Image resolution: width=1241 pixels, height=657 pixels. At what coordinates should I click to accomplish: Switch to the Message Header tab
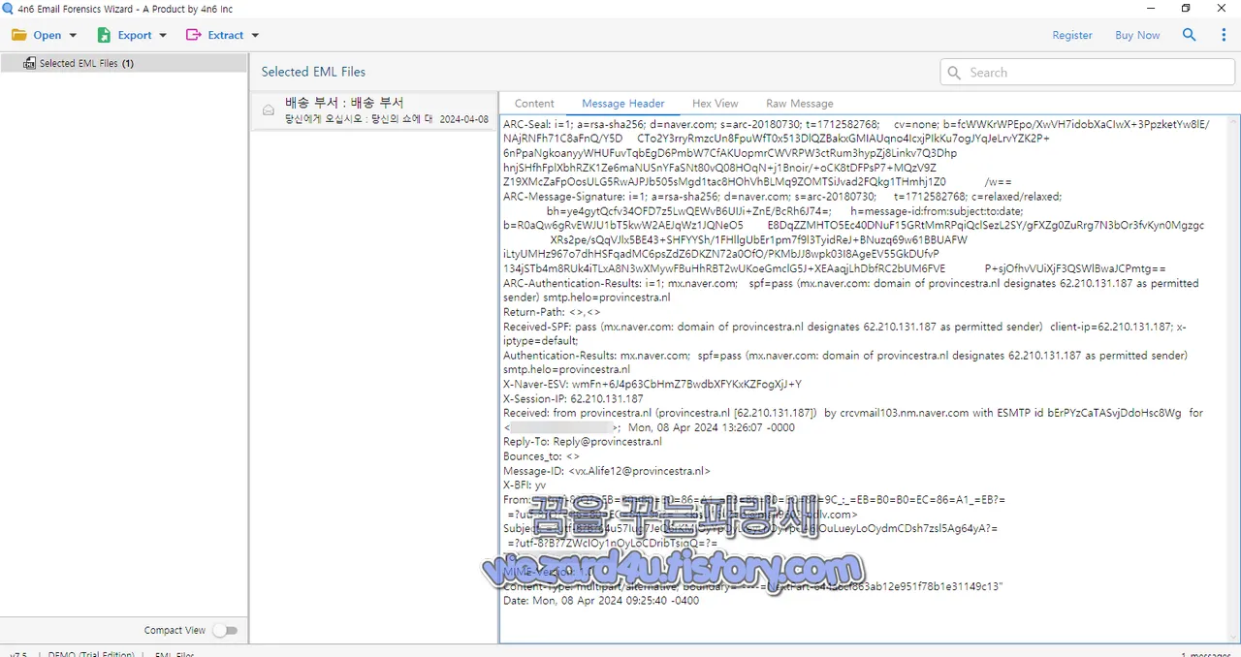coord(623,104)
